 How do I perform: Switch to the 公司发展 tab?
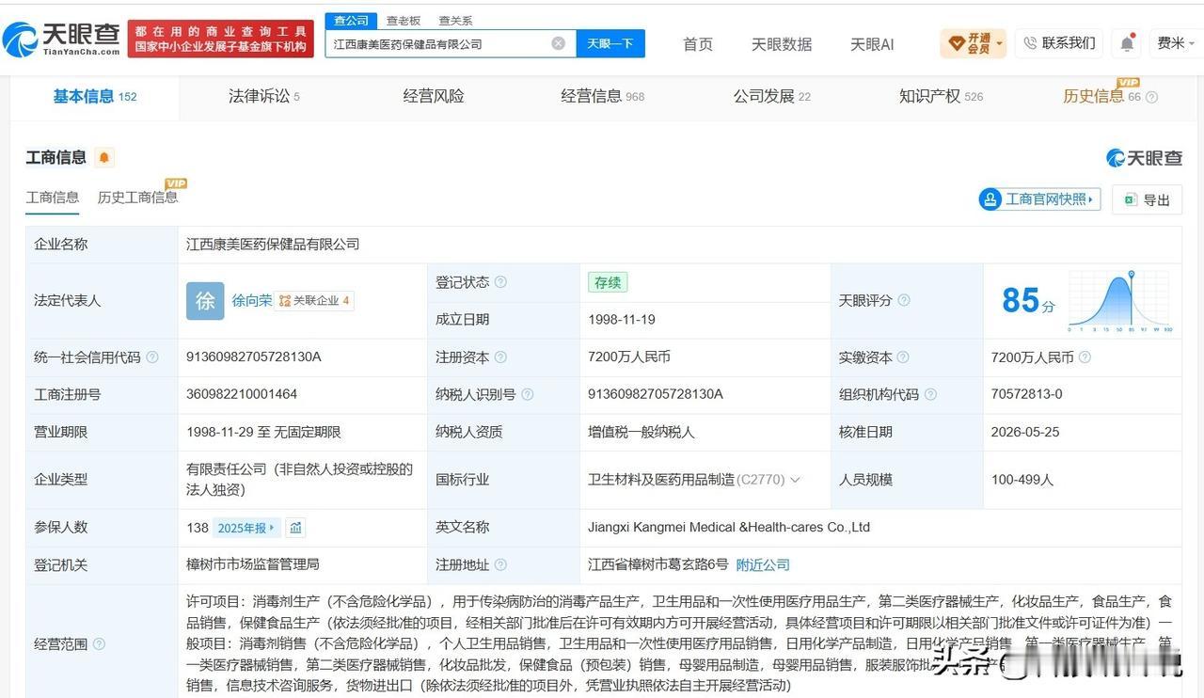coord(771,96)
